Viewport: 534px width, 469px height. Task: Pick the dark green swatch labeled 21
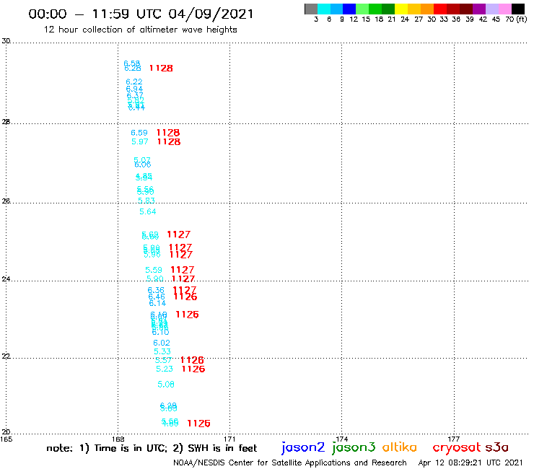[x=388, y=9]
